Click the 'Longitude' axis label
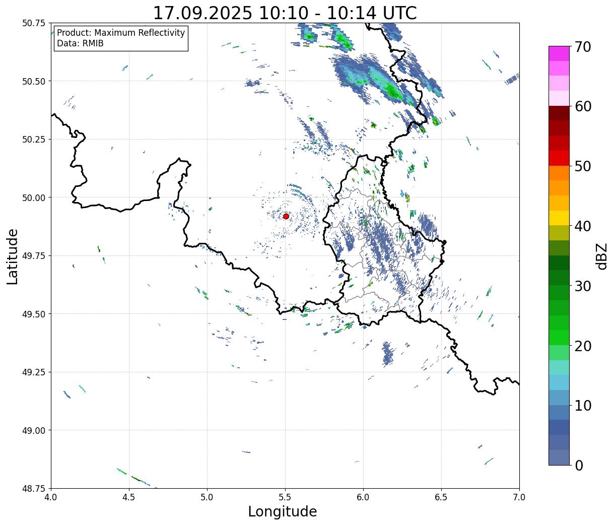 click(x=283, y=511)
